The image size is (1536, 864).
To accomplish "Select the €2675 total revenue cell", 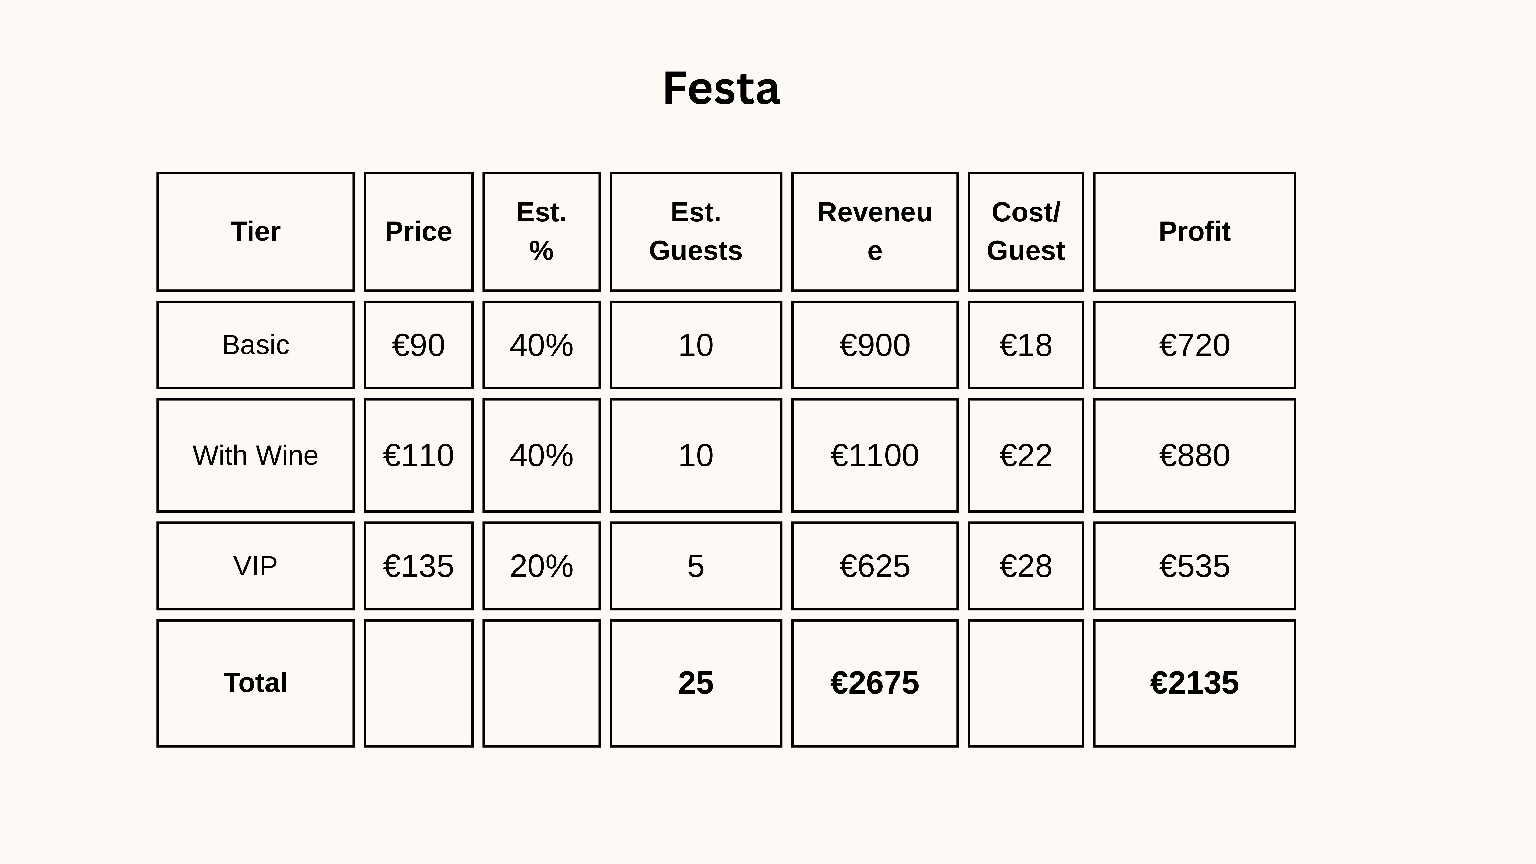I will pos(874,683).
